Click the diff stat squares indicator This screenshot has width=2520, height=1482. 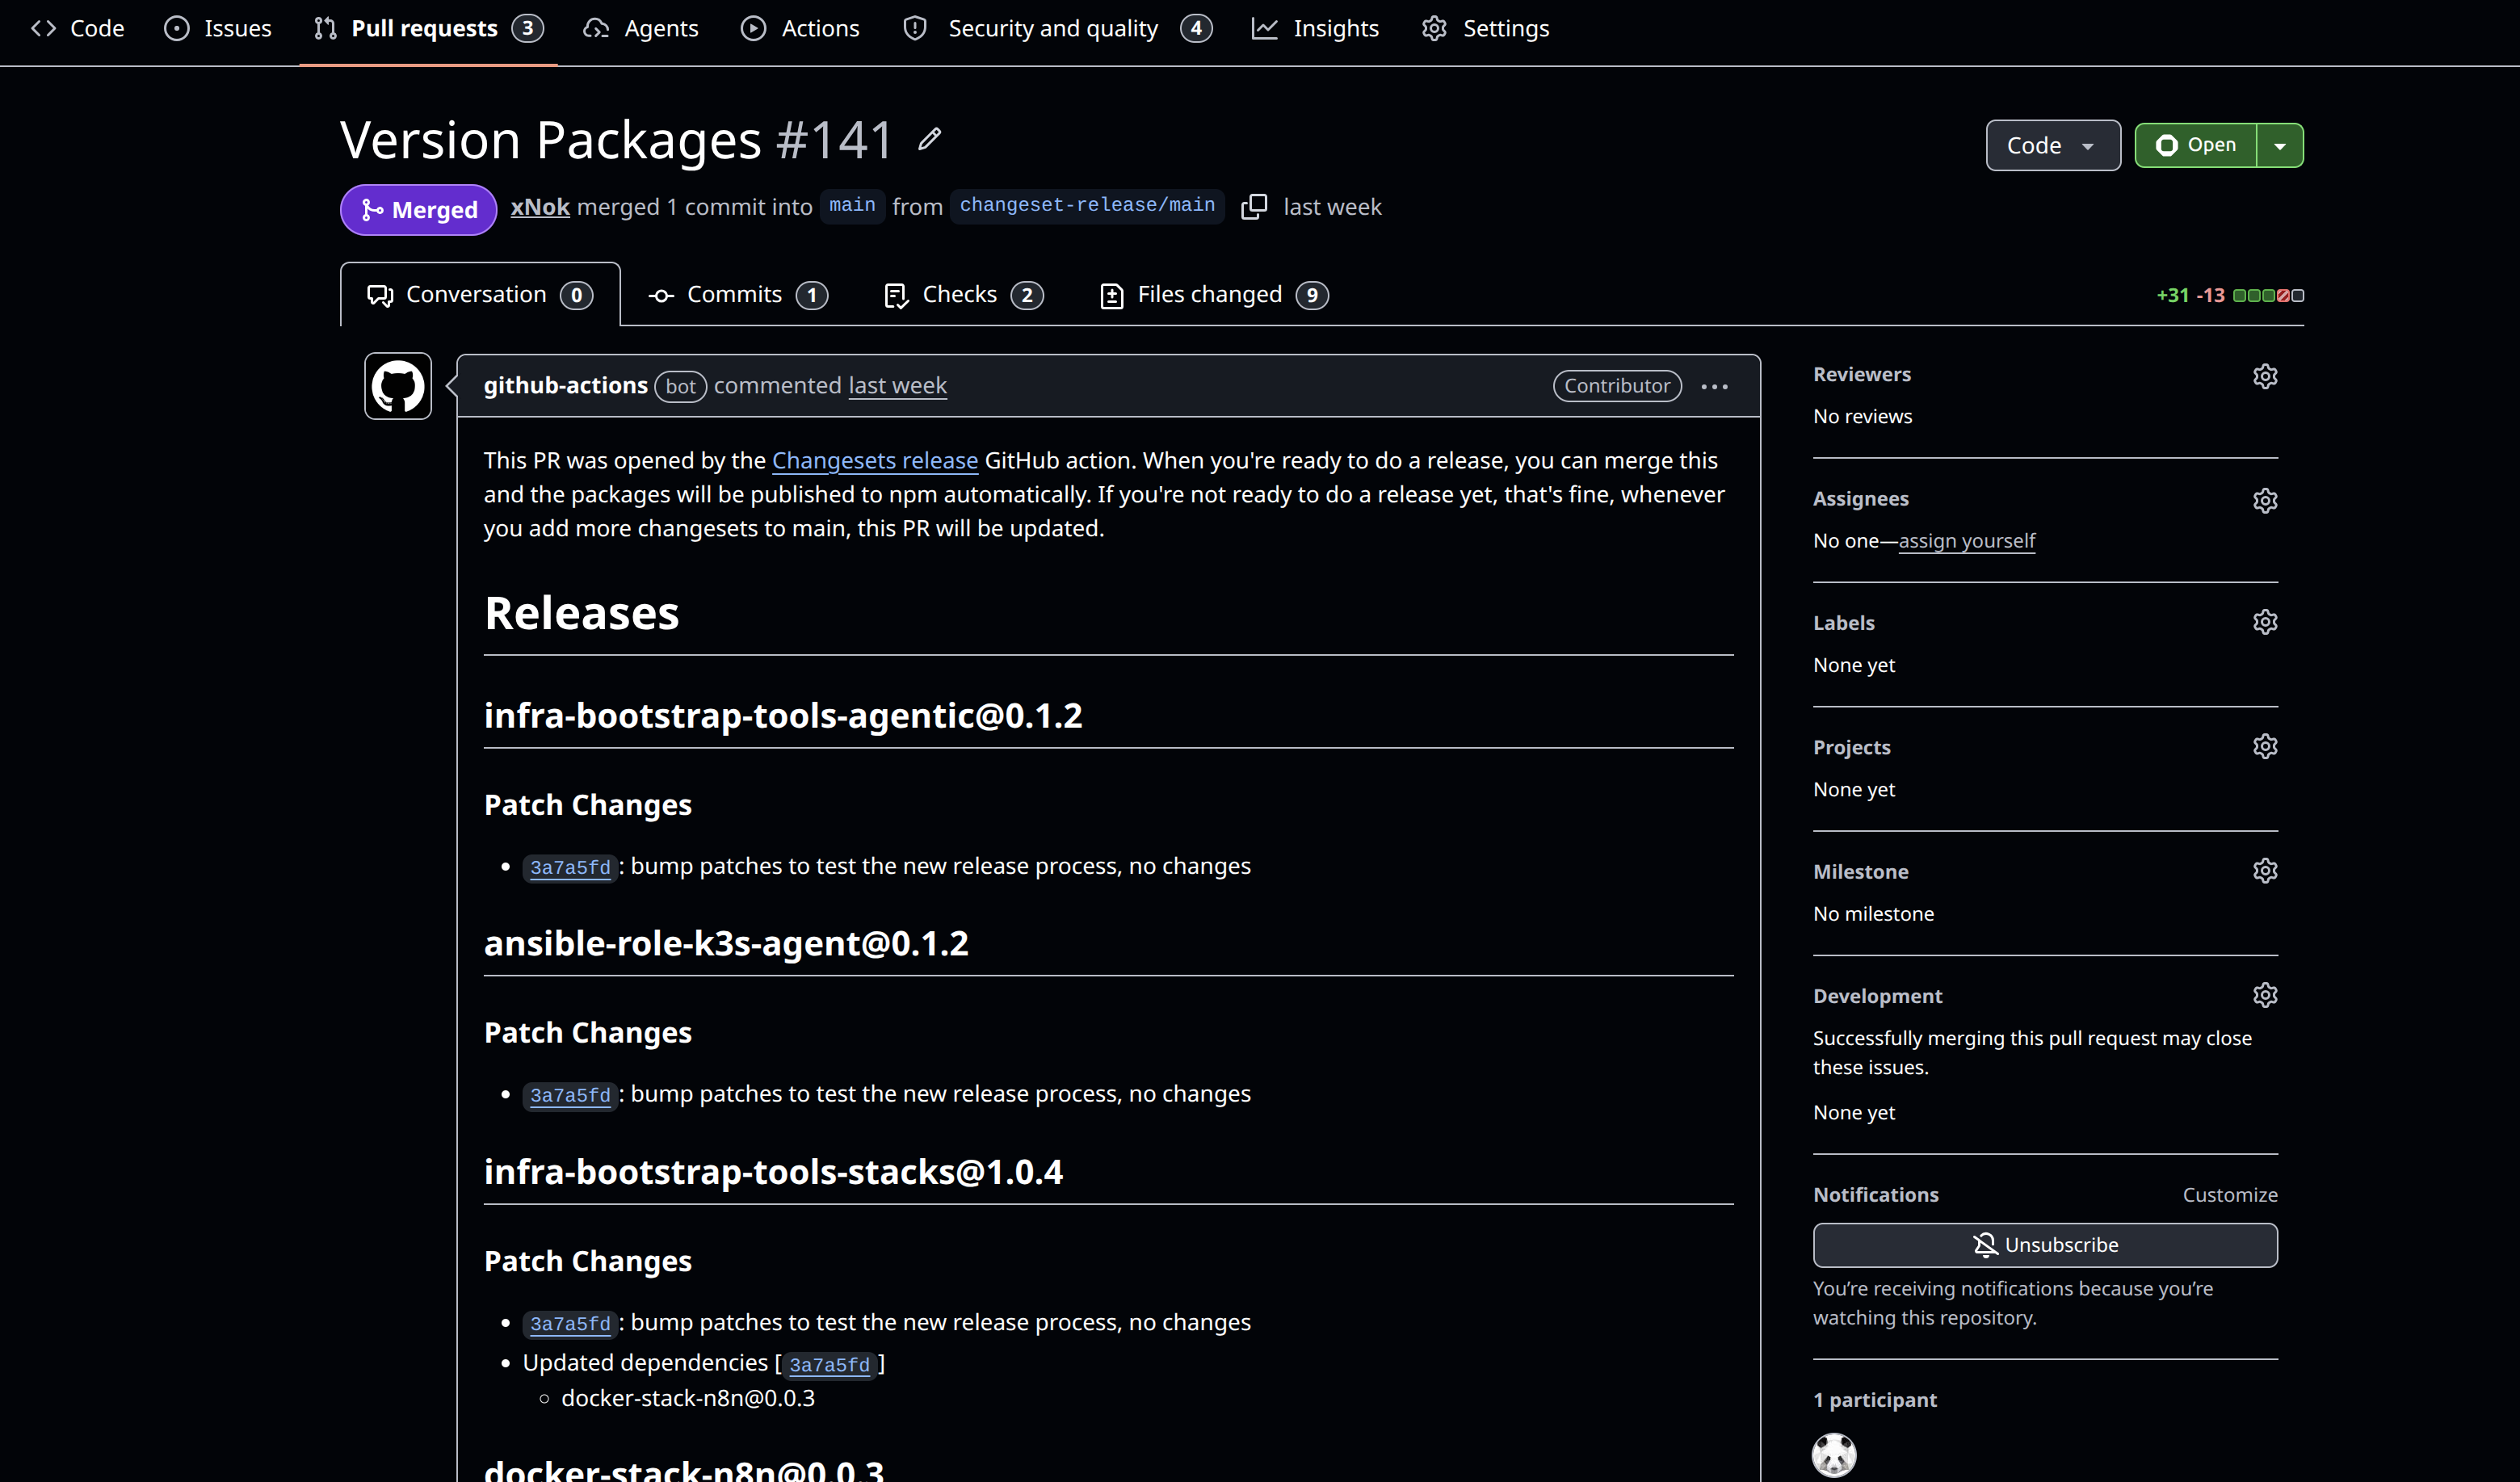pos(2268,296)
